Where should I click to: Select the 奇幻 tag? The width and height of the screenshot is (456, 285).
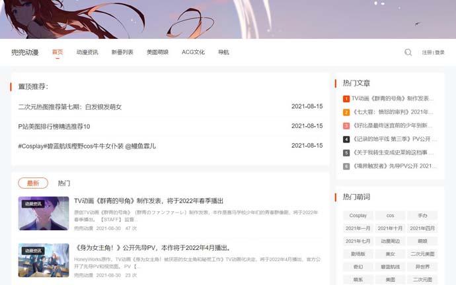pos(358,267)
